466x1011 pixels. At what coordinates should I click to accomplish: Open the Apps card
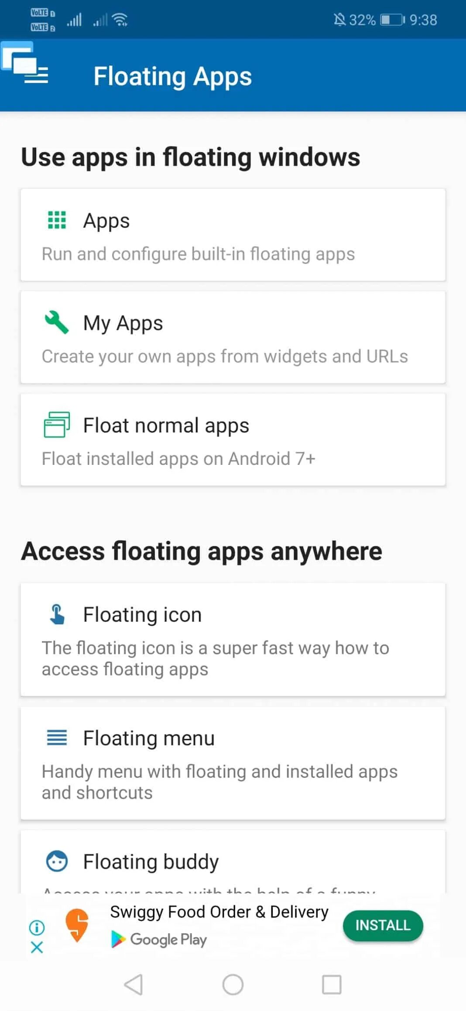click(233, 235)
